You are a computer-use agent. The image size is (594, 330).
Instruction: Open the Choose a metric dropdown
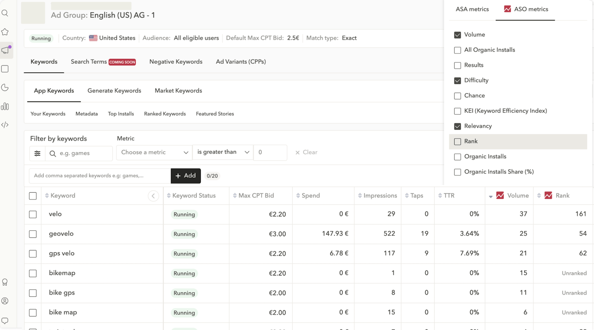(x=154, y=152)
